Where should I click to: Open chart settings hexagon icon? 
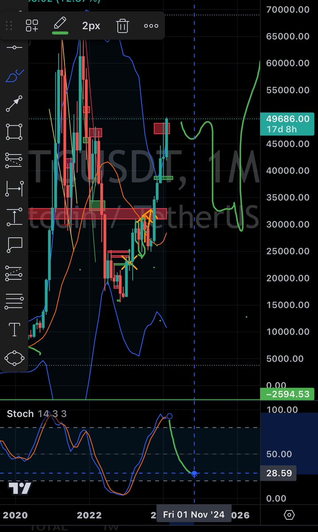coord(289,515)
